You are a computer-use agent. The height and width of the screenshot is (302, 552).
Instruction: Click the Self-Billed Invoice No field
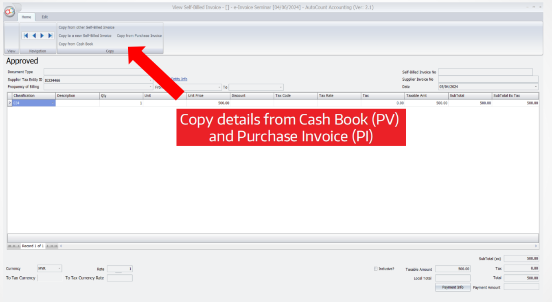pos(485,72)
